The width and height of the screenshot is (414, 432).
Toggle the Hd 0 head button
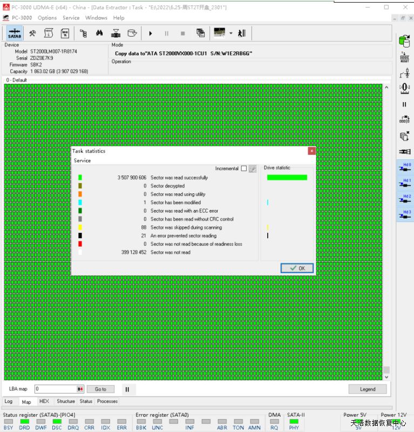pos(405,167)
